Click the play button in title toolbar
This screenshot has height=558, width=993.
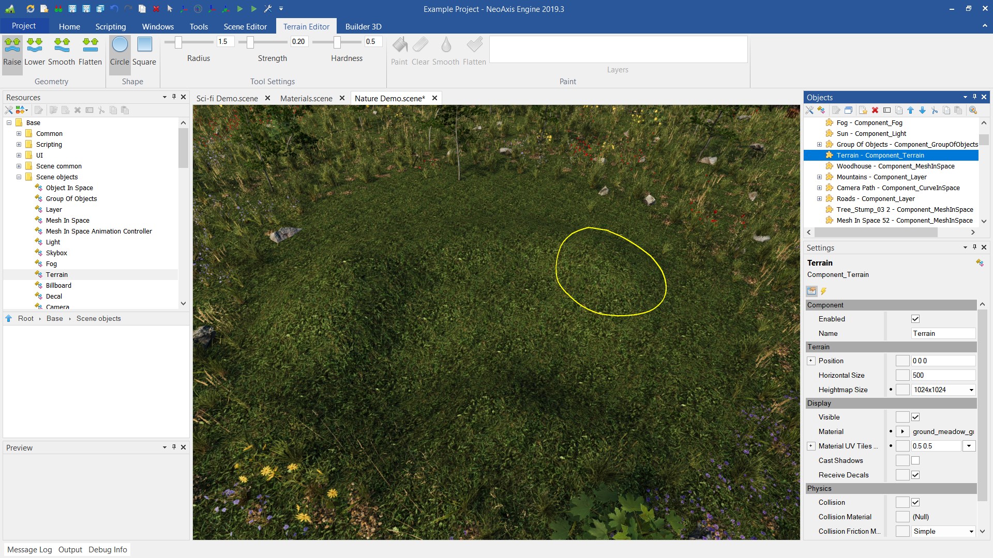(x=240, y=9)
